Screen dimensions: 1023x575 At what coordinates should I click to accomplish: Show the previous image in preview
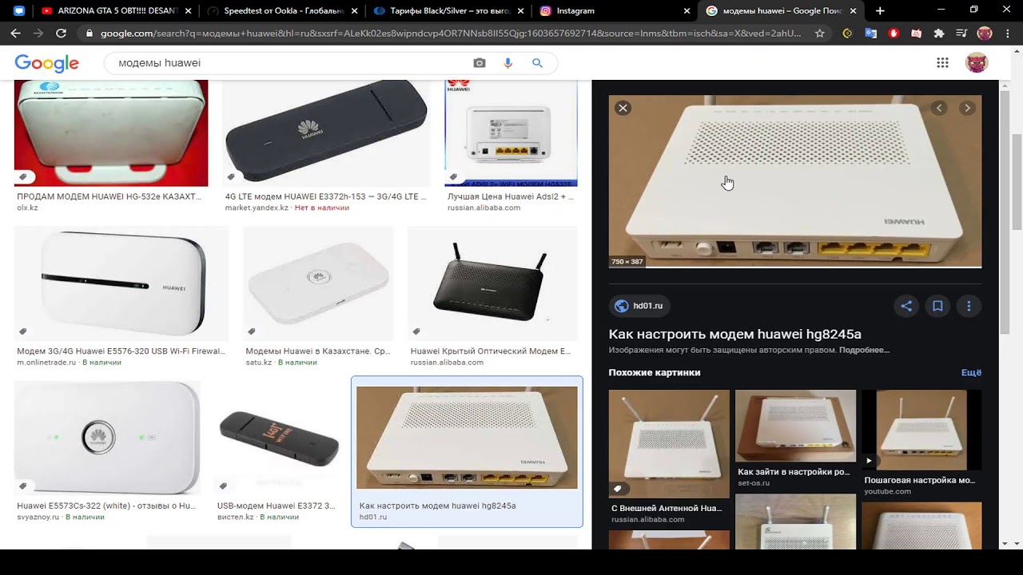point(939,108)
